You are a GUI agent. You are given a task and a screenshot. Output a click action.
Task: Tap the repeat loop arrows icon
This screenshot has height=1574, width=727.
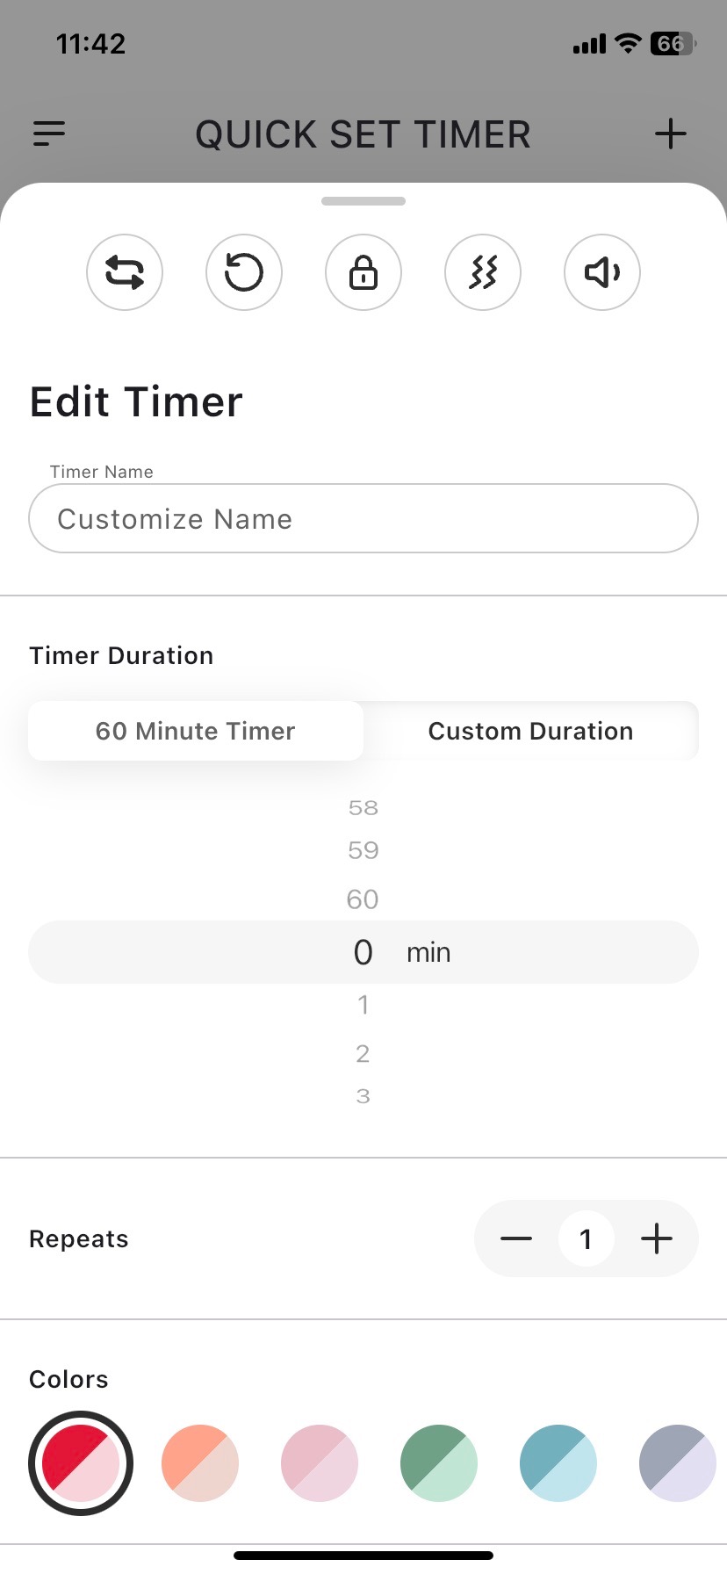pyautogui.click(x=125, y=272)
